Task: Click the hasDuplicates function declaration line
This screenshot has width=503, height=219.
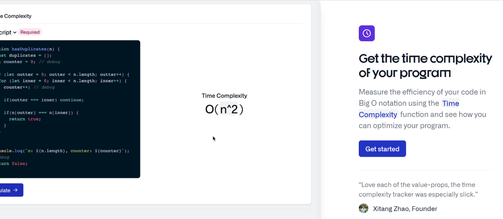Action: click(30, 49)
